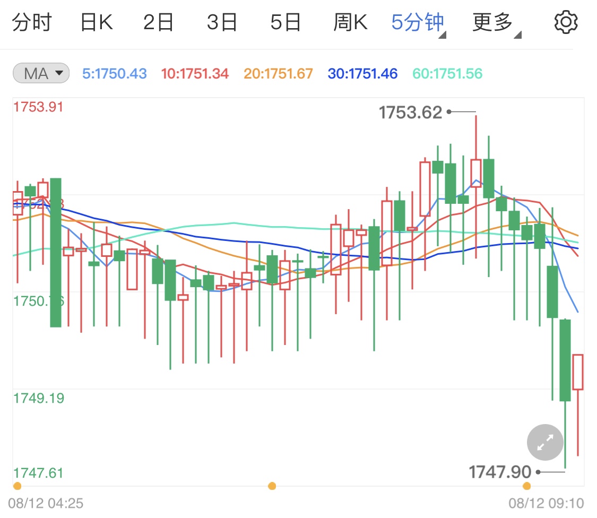The height and width of the screenshot is (518, 597).
Task: Click MA10 value 10:1751.34
Action: coord(195,74)
